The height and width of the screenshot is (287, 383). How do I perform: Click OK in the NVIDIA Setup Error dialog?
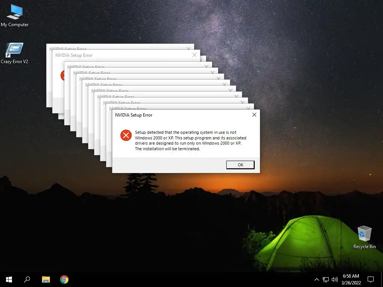240,165
